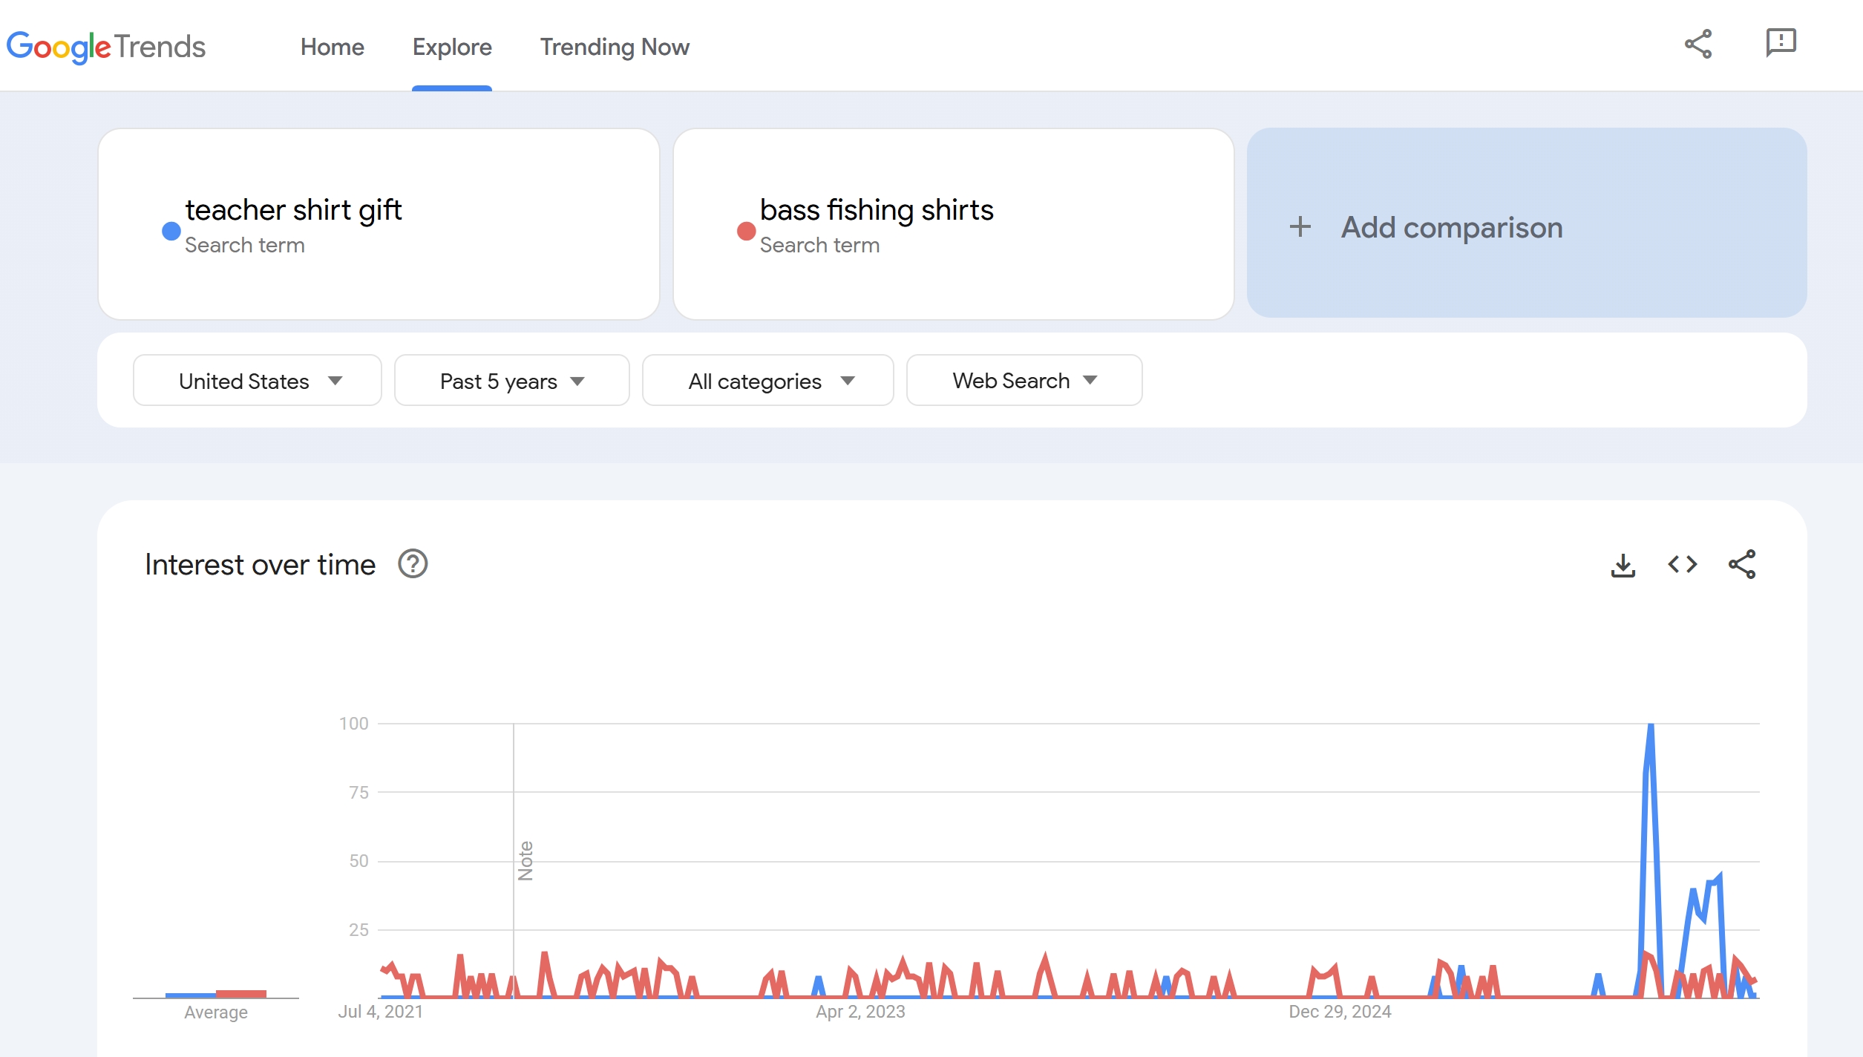The image size is (1863, 1057).
Task: Open the Trending Now tab
Action: click(x=615, y=47)
